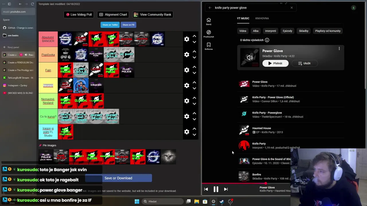The image size is (367, 206).
Task: Open settings gear for FL Studio tier
Action: tap(187, 132)
